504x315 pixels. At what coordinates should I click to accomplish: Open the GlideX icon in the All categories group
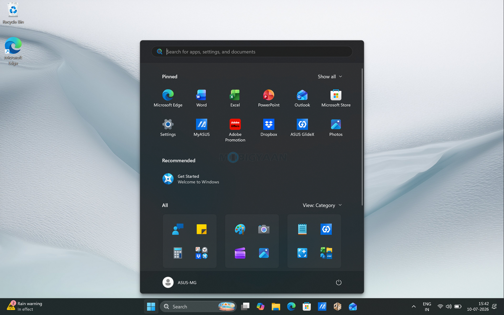click(326, 229)
